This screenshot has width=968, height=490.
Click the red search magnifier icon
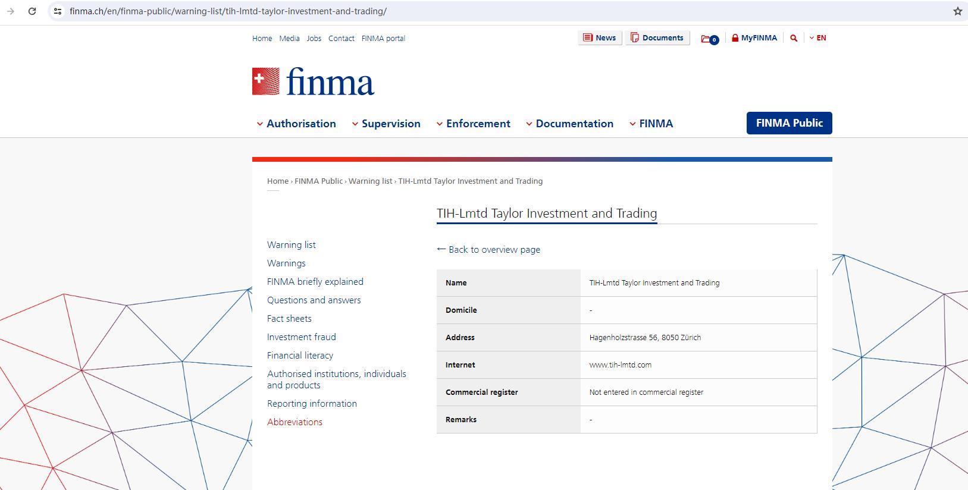click(794, 38)
